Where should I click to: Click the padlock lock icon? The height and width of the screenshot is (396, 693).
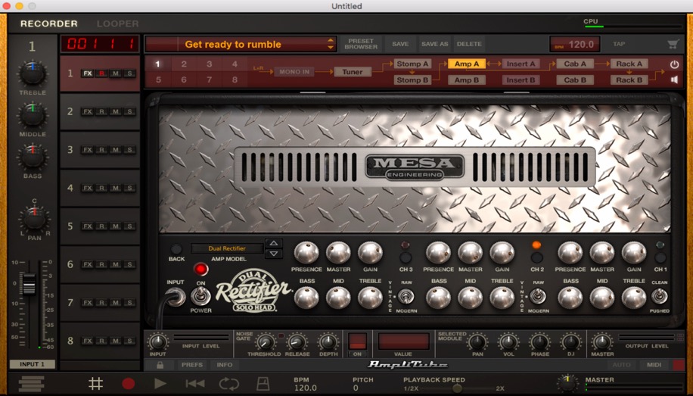click(160, 365)
